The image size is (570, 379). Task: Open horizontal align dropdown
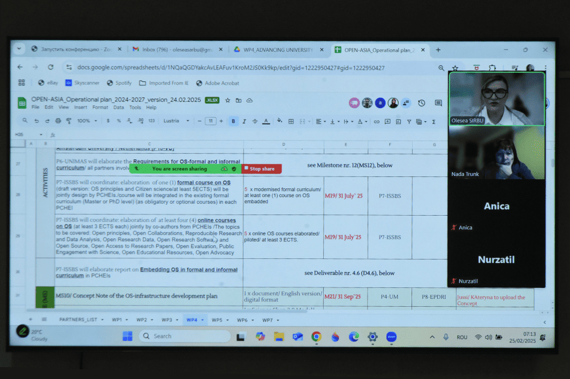[320, 122]
